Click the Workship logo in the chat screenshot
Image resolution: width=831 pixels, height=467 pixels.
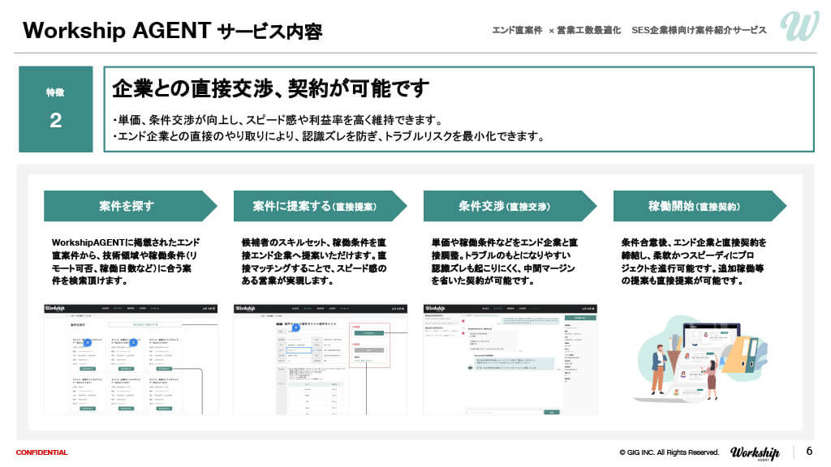coord(435,308)
